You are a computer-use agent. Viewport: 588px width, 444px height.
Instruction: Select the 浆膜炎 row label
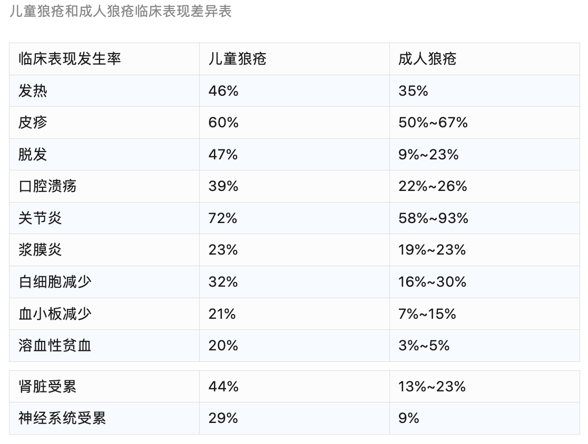tap(40, 250)
